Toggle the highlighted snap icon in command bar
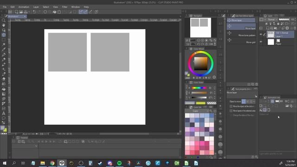 coord(81,12)
